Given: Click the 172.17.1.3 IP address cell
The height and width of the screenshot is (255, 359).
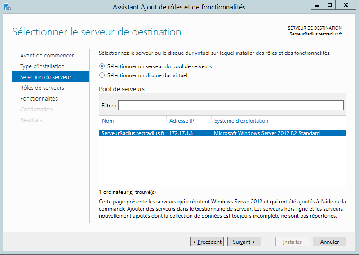Looking at the screenshot, I should click(181, 133).
